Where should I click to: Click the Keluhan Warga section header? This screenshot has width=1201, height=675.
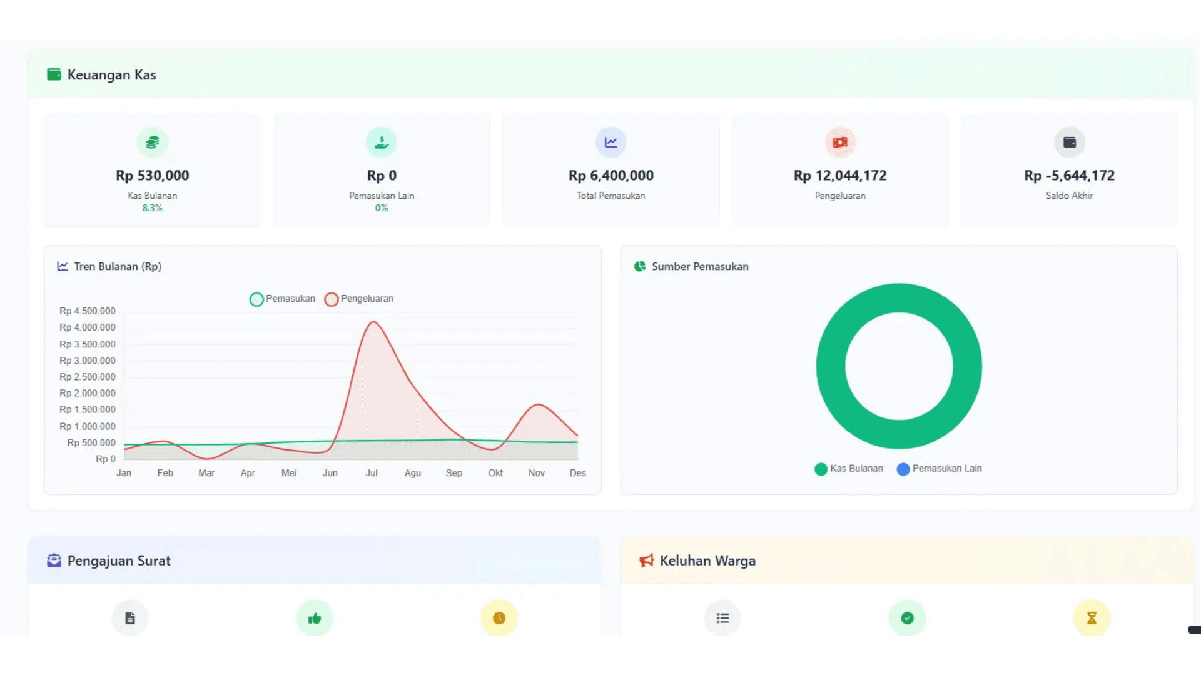coord(707,561)
